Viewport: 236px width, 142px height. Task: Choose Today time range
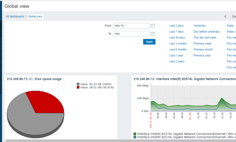tap(230, 26)
